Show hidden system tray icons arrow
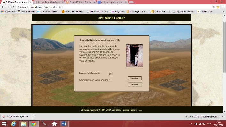 pyautogui.click(x=191, y=124)
